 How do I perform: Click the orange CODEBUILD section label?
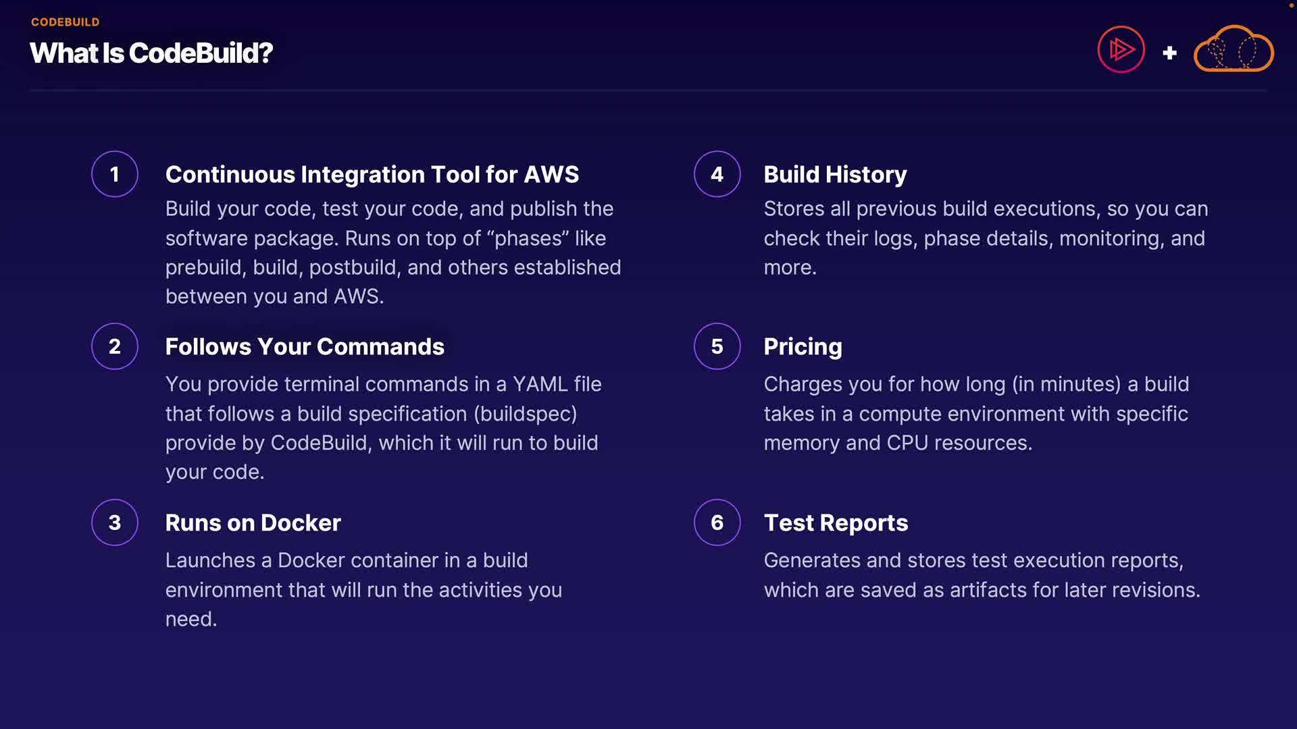65,22
